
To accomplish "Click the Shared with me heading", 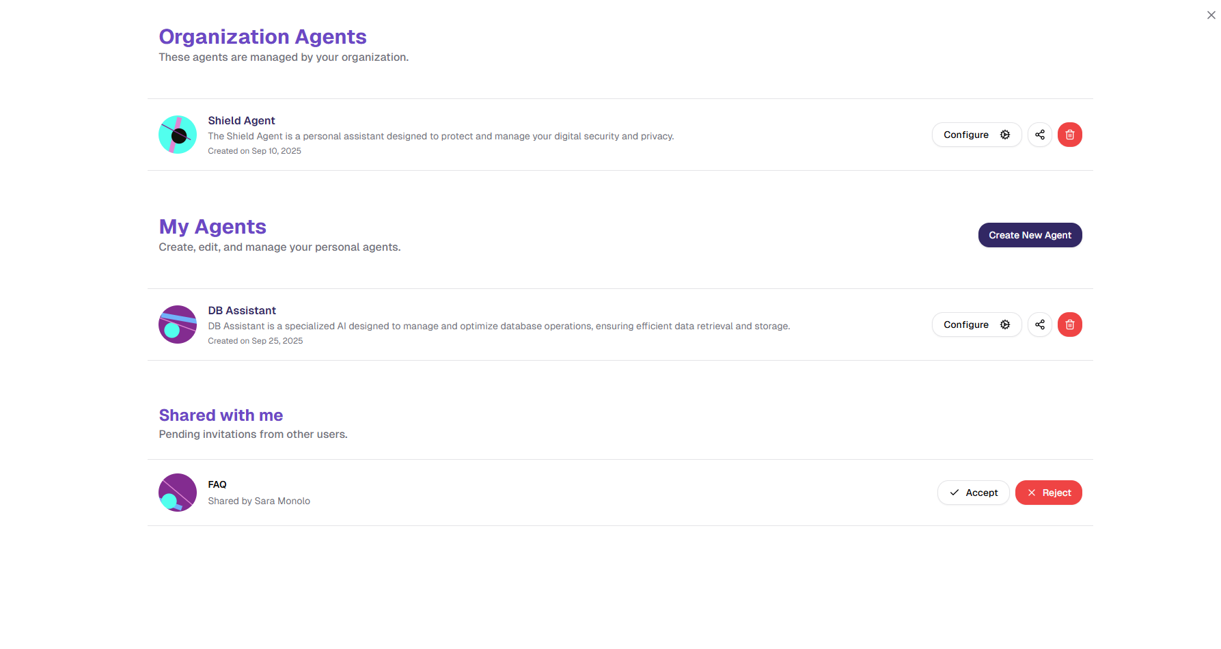I will [221, 415].
